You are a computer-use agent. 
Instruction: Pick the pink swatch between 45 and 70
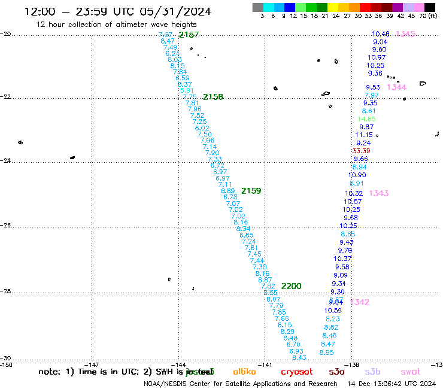418,7
